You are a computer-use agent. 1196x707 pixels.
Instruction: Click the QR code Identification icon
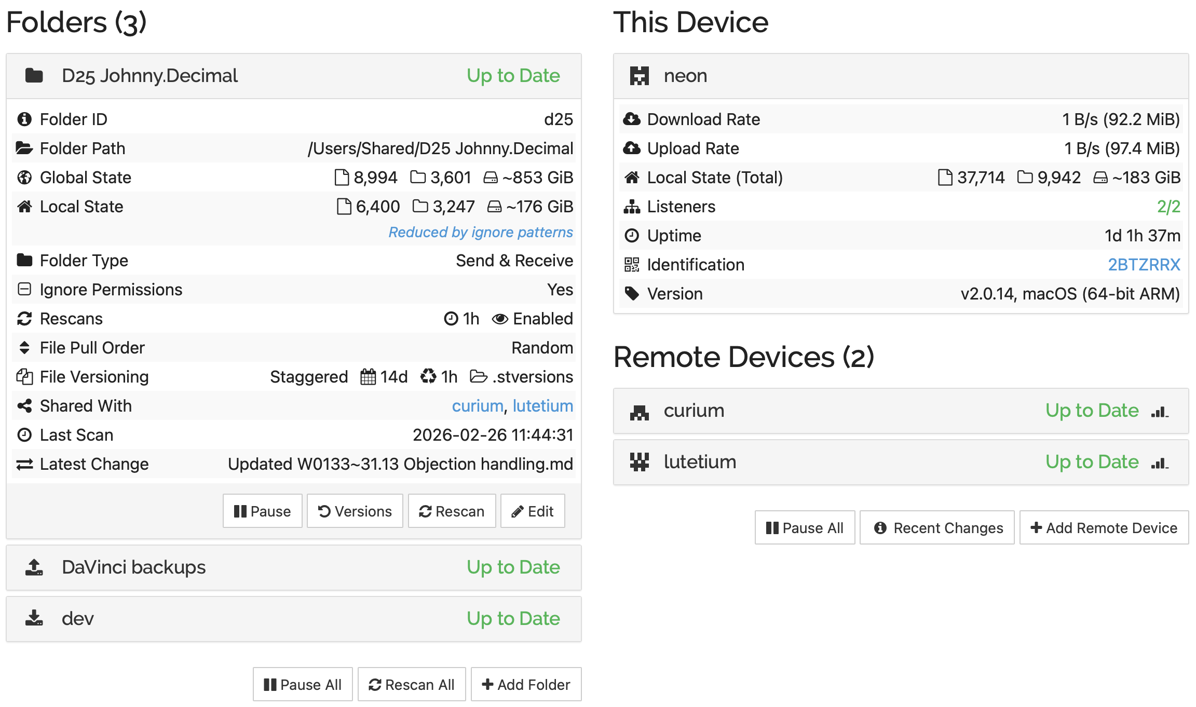click(x=631, y=265)
